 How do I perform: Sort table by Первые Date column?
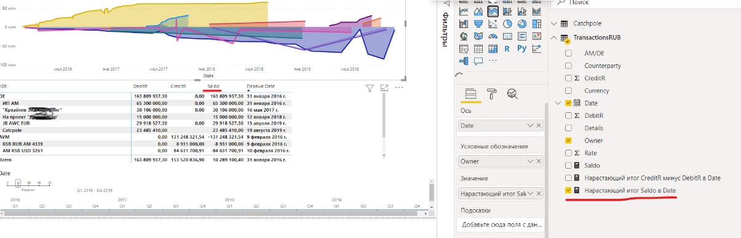(261, 86)
